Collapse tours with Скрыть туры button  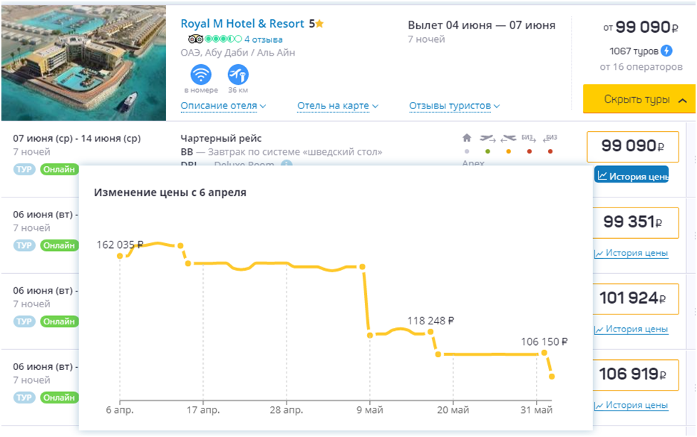tap(639, 100)
